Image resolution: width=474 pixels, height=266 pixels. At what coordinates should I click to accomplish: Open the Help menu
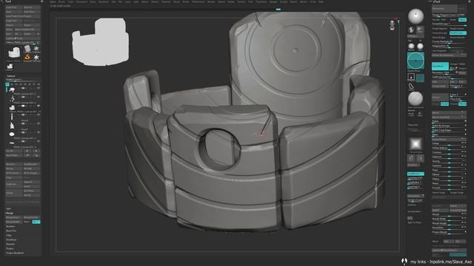coord(321,1)
